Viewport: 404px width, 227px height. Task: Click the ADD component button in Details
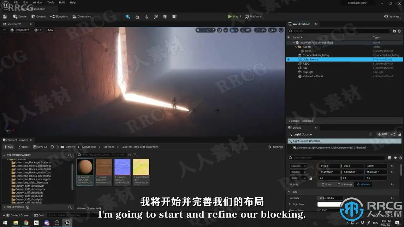(x=382, y=134)
